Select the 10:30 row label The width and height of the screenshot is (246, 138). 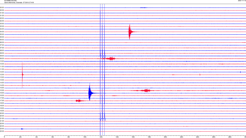point(2,64)
